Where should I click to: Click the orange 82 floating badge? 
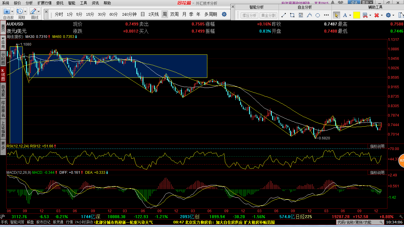tap(401, 160)
